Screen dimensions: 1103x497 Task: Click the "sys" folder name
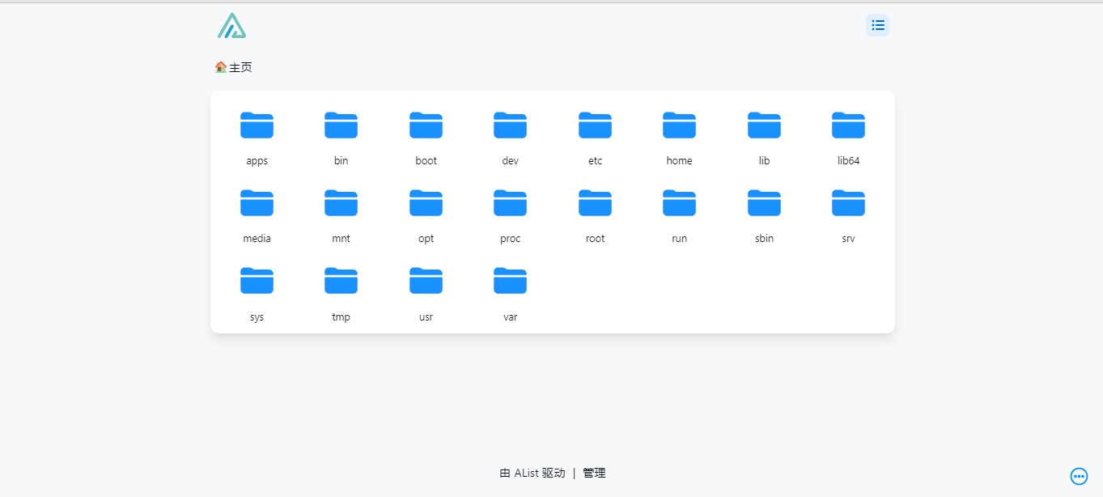click(x=257, y=317)
